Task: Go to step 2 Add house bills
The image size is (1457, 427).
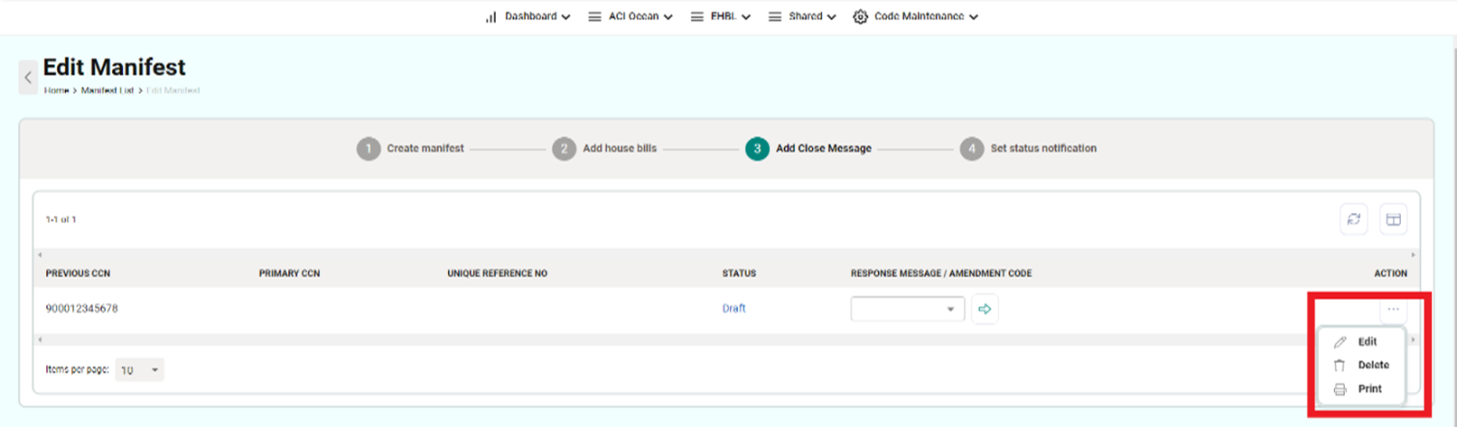Action: pos(604,148)
